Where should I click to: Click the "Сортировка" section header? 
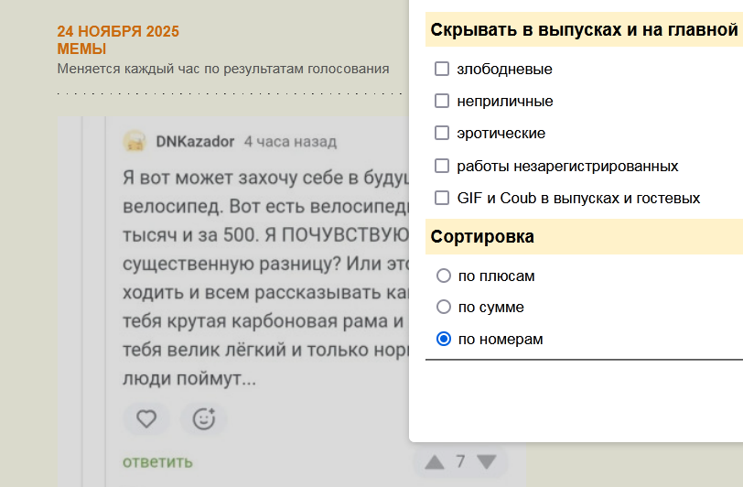482,237
